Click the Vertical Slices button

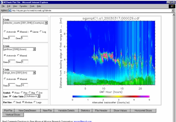(x=13, y=115)
